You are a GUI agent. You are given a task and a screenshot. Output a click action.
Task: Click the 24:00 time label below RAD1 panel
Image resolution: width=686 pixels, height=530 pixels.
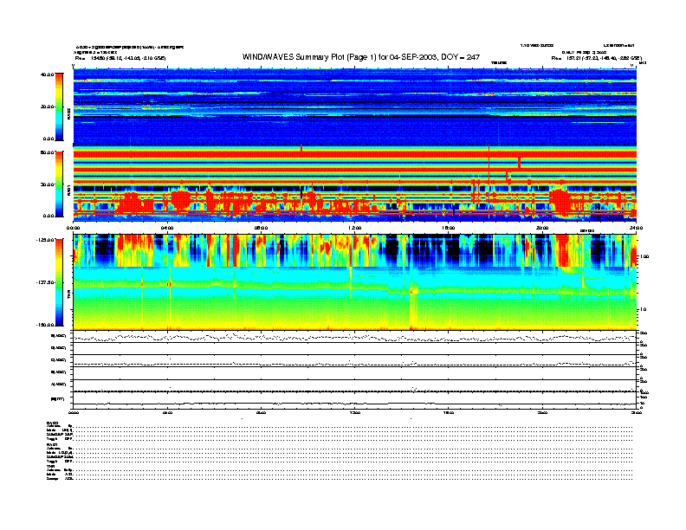(x=636, y=228)
